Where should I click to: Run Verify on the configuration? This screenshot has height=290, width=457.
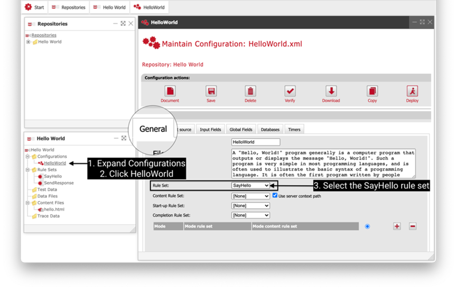coord(290,91)
